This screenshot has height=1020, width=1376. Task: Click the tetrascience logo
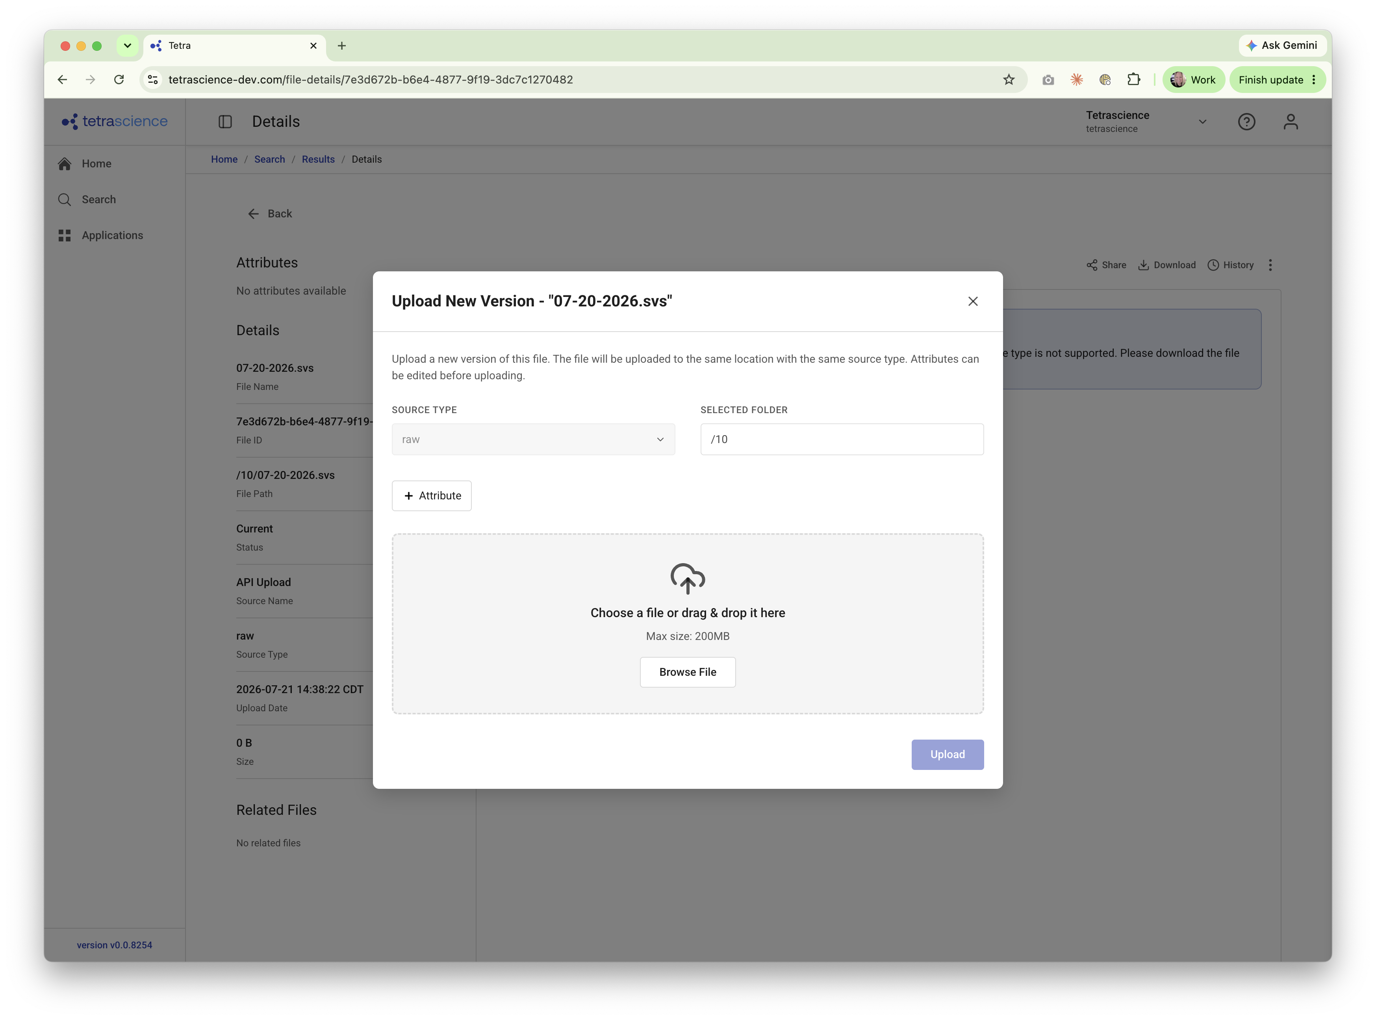click(x=115, y=121)
